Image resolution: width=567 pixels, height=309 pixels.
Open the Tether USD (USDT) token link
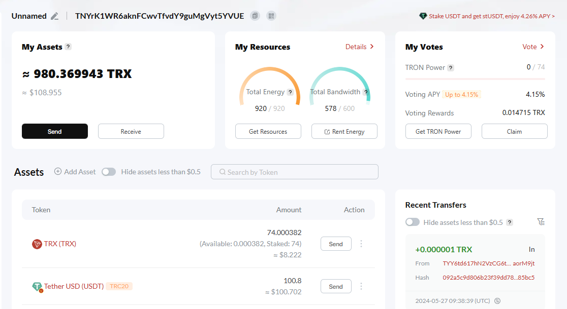point(74,286)
